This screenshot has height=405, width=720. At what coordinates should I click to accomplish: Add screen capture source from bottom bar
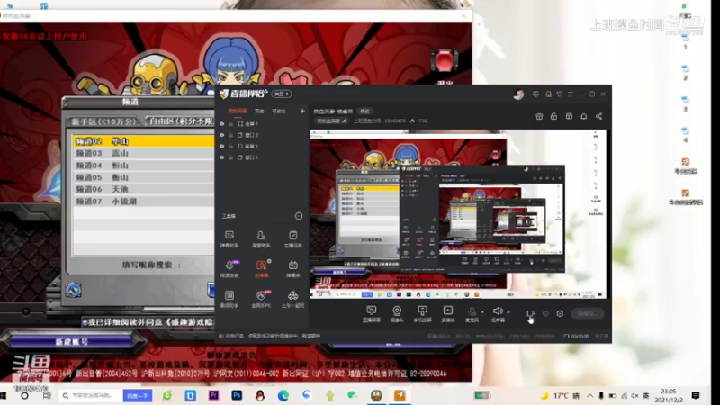pyautogui.click(x=371, y=314)
